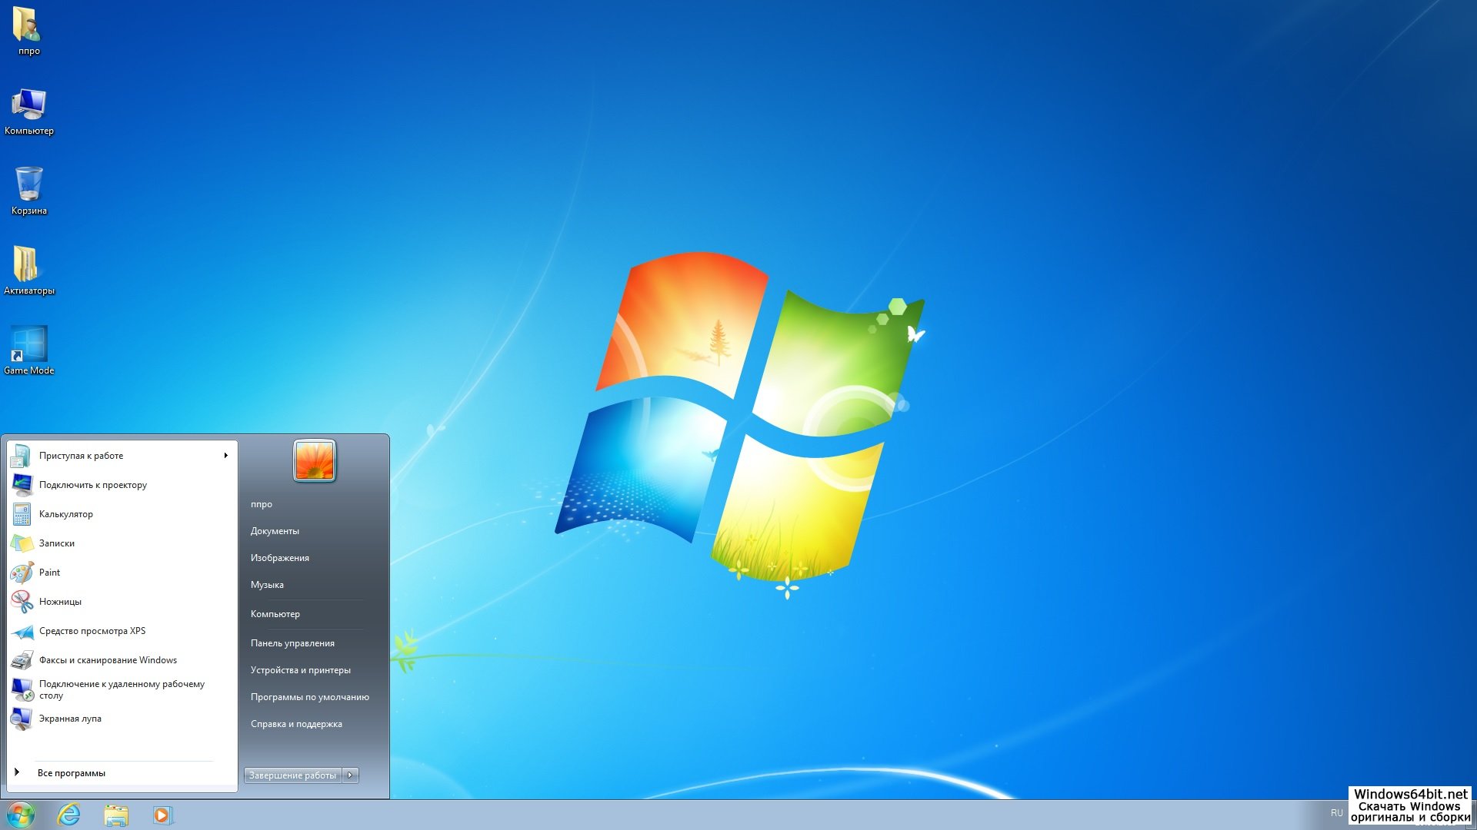Open Справка и поддержка link

click(x=296, y=724)
